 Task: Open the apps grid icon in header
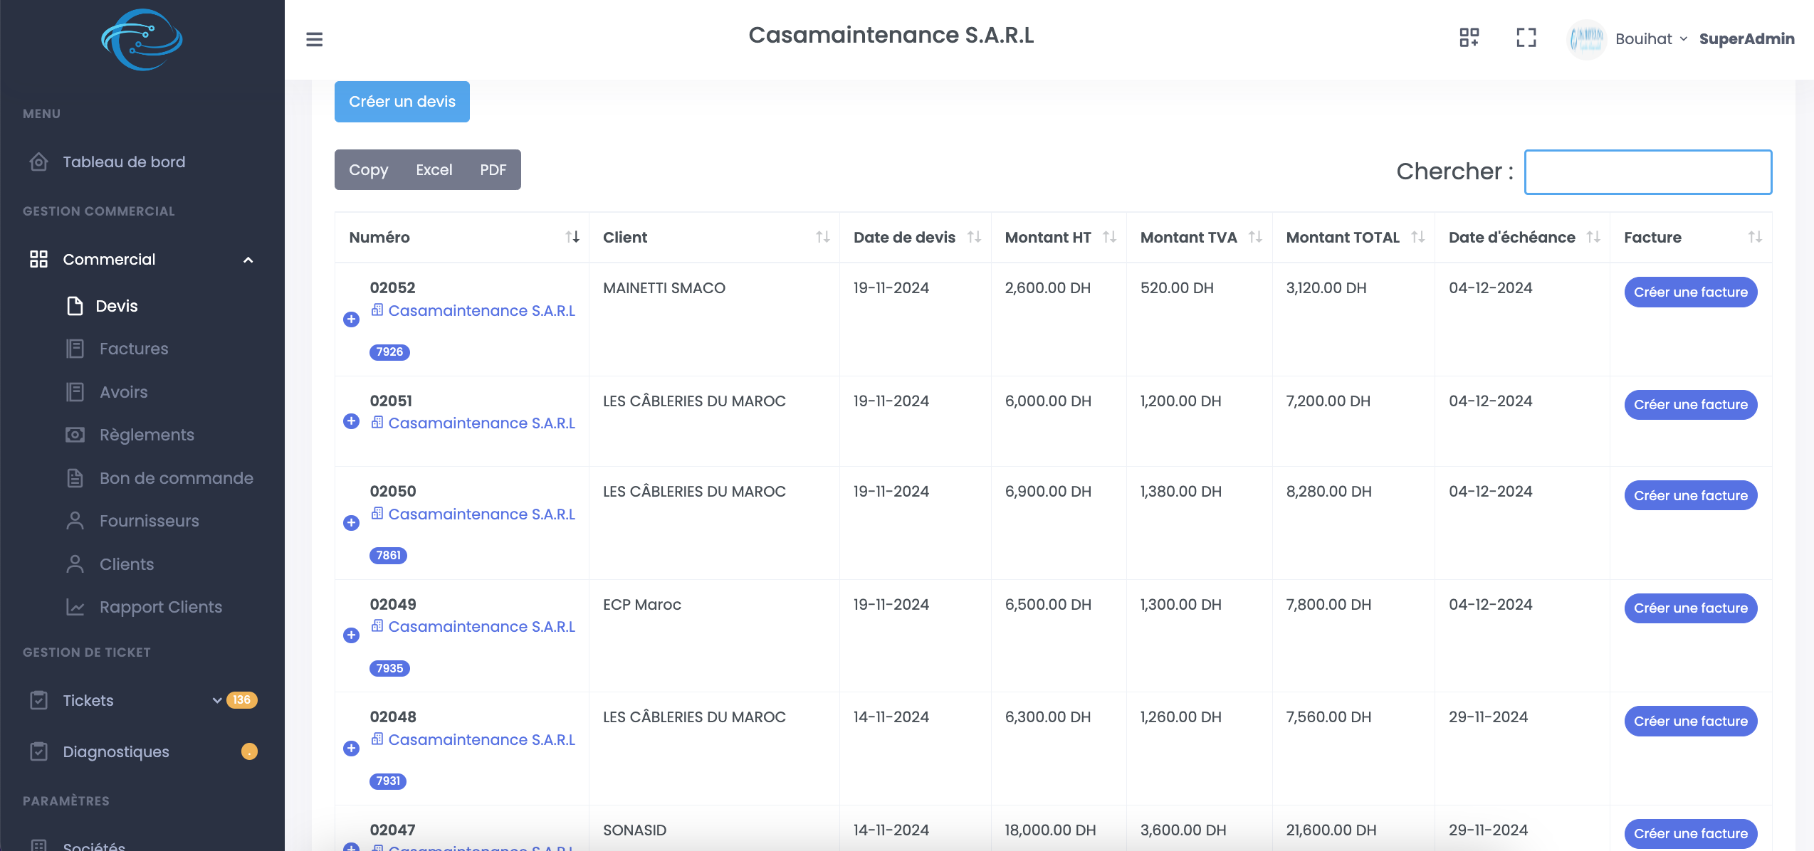1469,38
